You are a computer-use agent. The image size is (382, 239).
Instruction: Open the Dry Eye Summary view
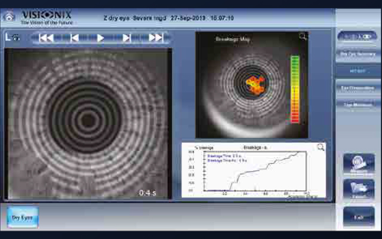click(357, 54)
